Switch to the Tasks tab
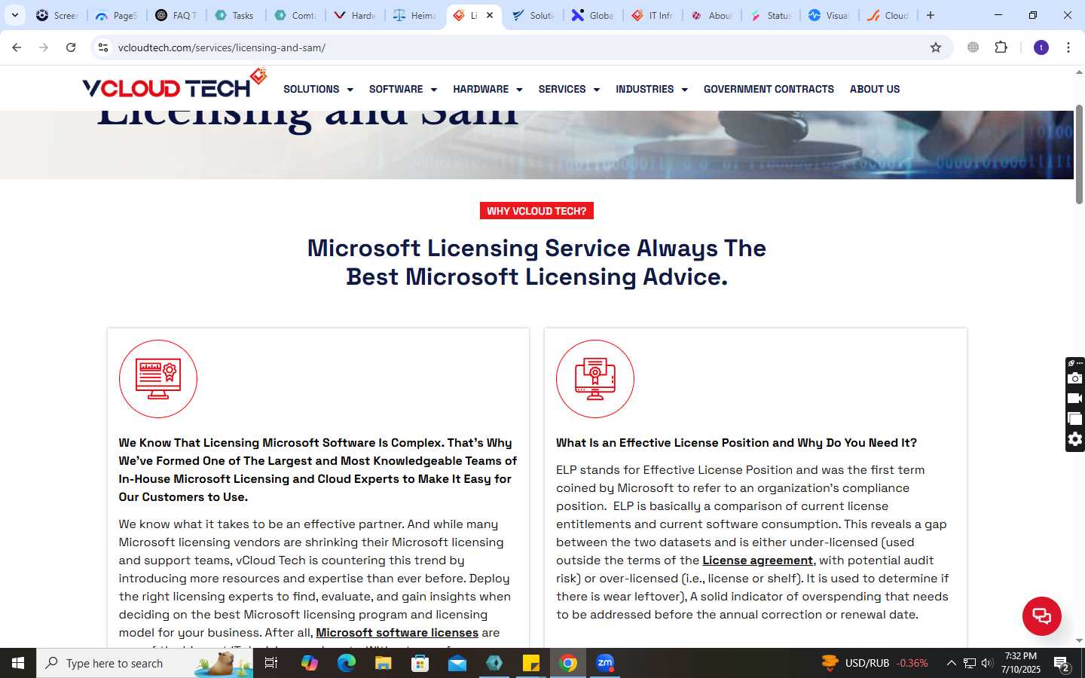Screen dimensions: 1085x678 (x=235, y=15)
